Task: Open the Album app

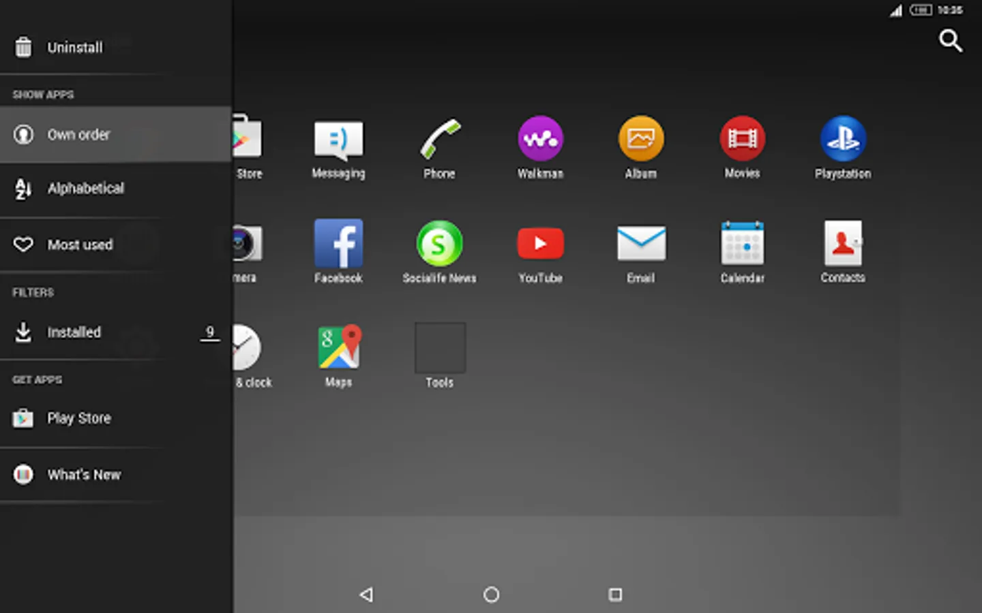Action: click(641, 148)
